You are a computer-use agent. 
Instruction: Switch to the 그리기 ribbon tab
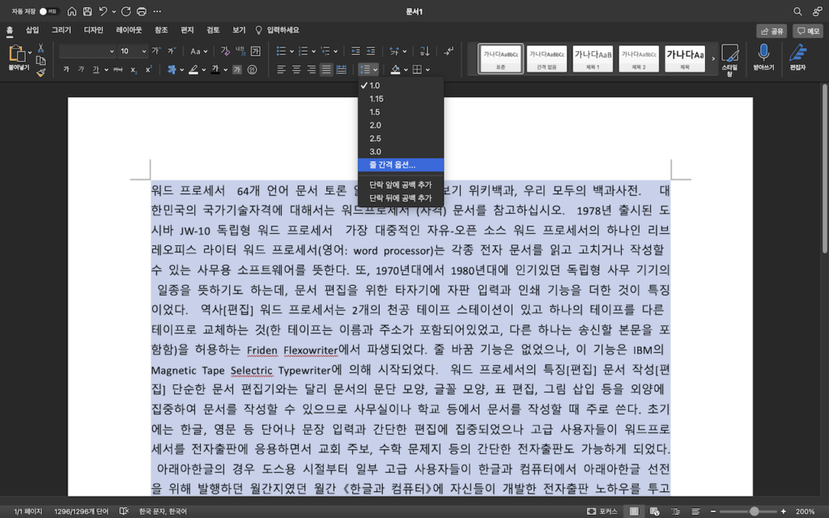62,30
